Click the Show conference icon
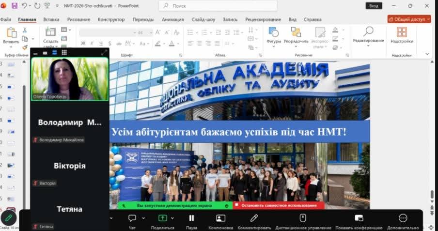438x231 pixels. pyautogui.click(x=359, y=218)
